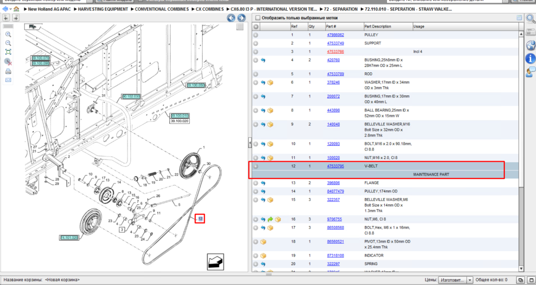Viewport: 536px width, 285px height.
Task: Click parts list scroll up arrow
Action: (x=521, y=34)
